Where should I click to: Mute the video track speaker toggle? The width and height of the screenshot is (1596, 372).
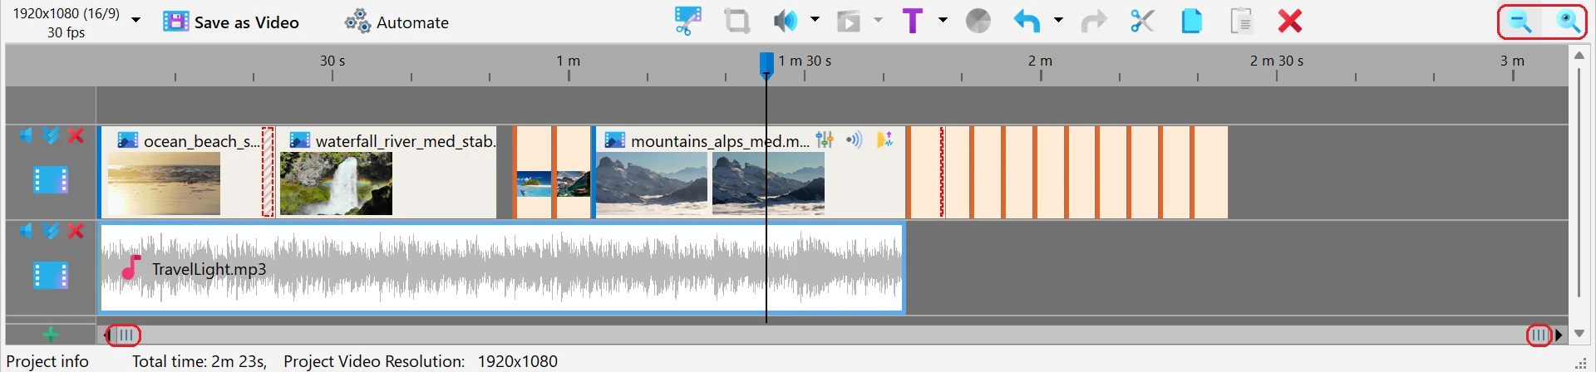(x=27, y=135)
